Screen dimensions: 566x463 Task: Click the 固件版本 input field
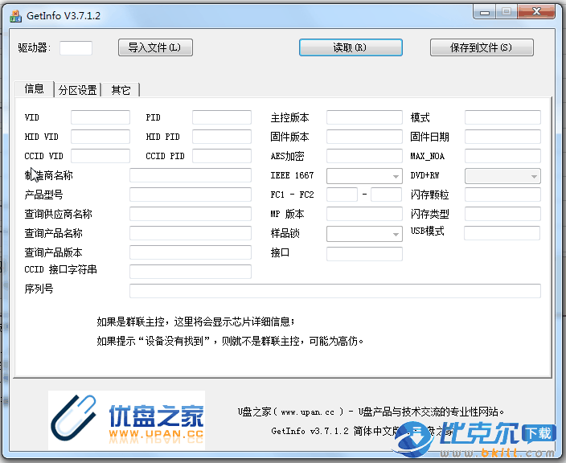tap(364, 137)
